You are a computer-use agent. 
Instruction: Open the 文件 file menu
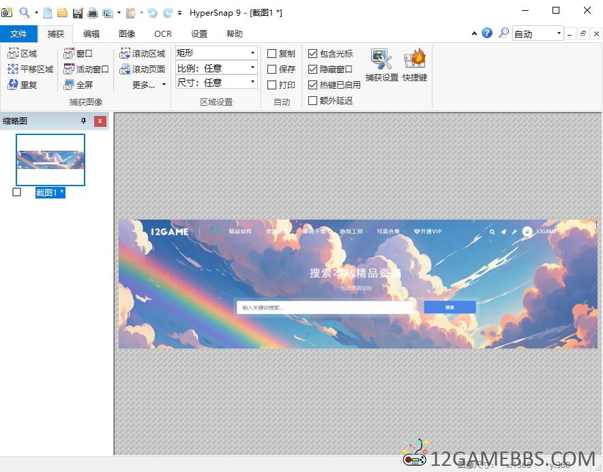[18, 34]
